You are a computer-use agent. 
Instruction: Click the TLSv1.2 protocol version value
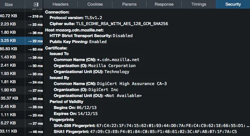click(x=93, y=18)
